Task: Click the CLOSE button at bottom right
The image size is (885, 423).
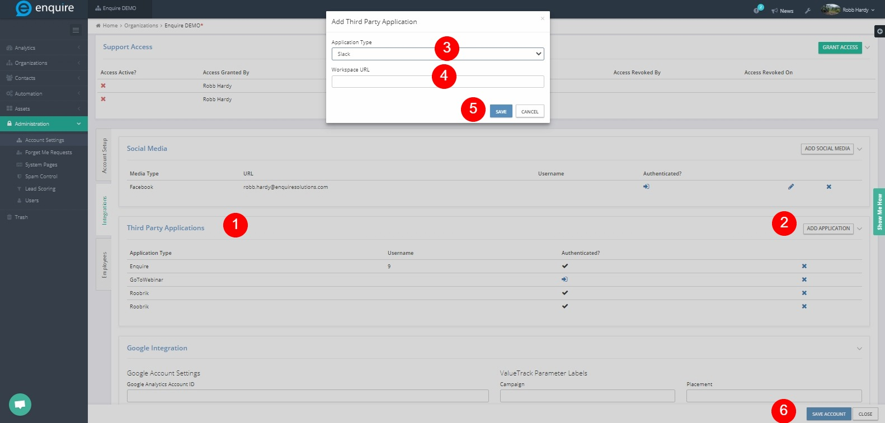Action: (x=865, y=414)
